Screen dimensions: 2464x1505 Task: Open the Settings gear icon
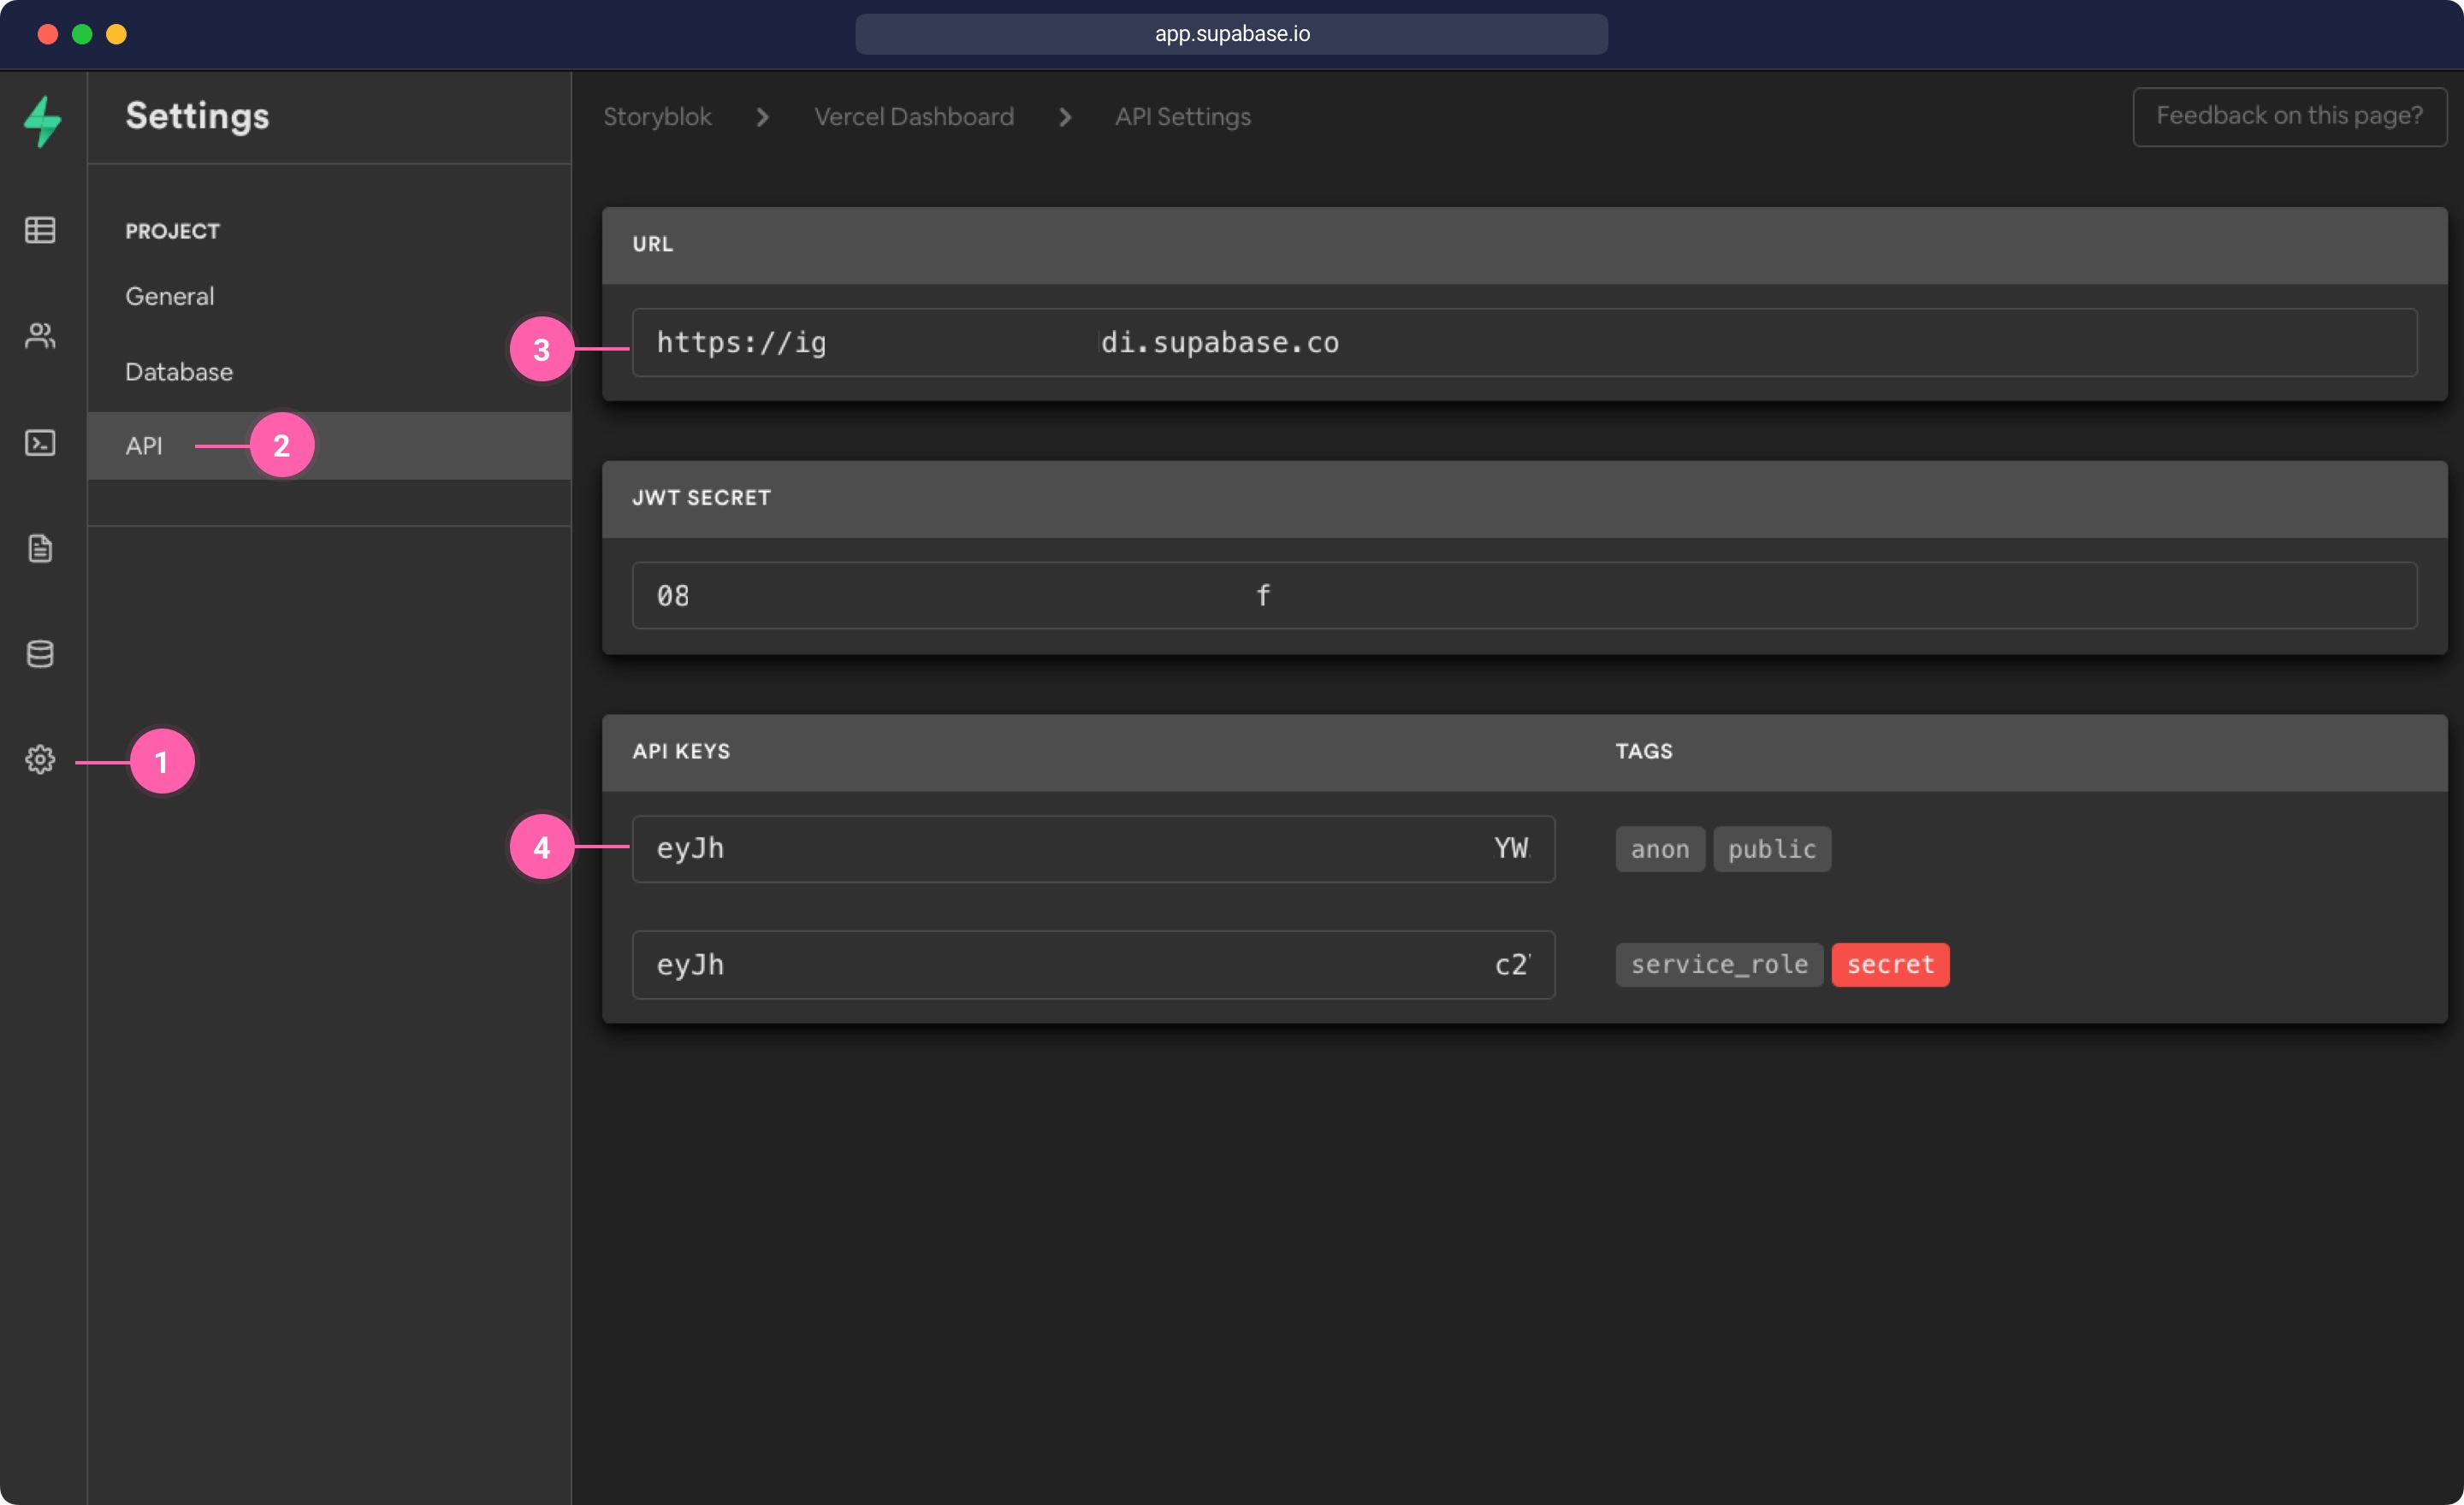pyautogui.click(x=40, y=759)
